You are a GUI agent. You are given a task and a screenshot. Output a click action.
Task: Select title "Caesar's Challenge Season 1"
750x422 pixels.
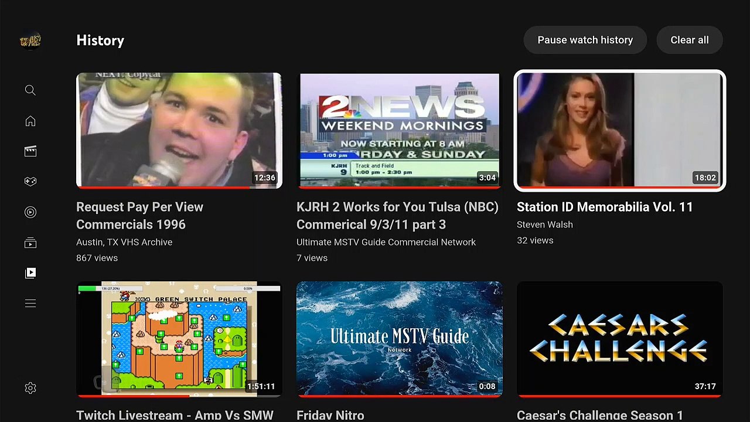(600, 415)
